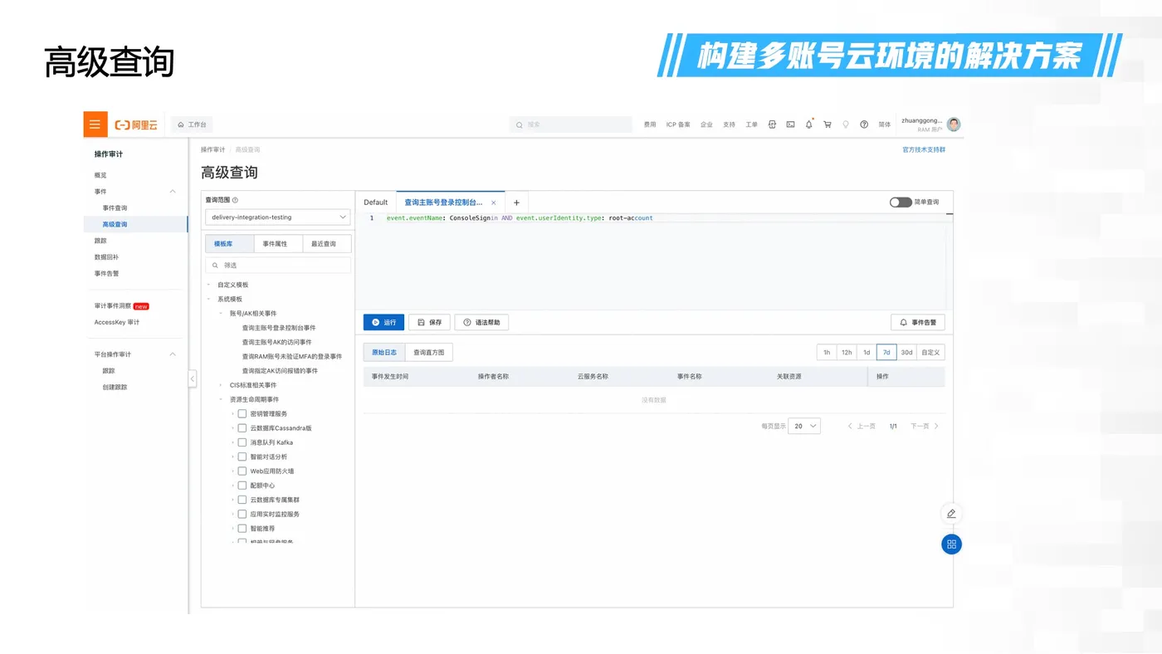
Task: Click the 保存 button
Action: 430,322
